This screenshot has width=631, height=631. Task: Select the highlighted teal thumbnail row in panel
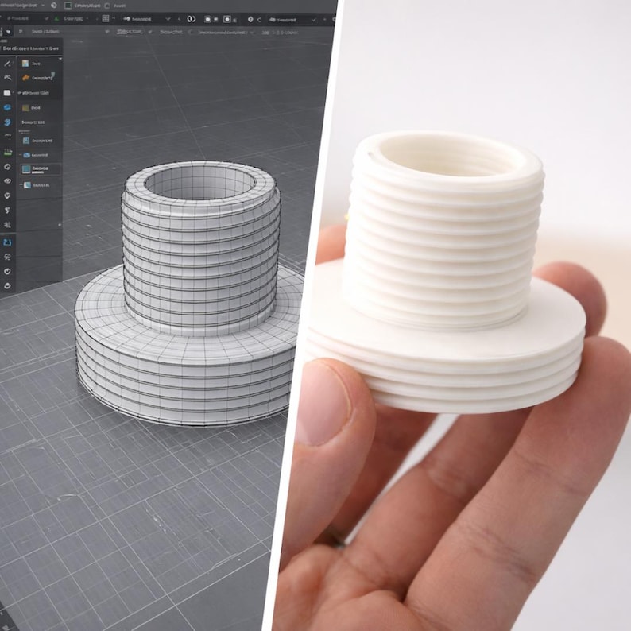39,169
